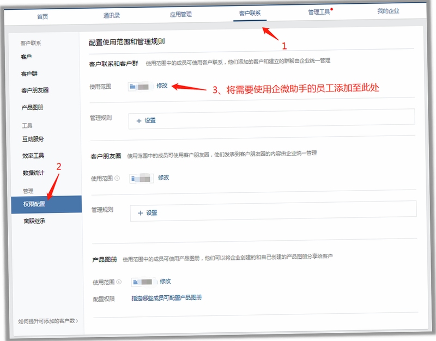Viewport: 436px width, 341px height.
Task: Open 离职继承 in sidebar
Action: 34,221
